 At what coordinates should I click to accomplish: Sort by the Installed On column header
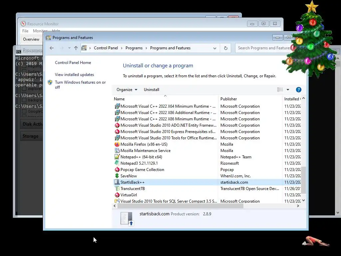coord(292,99)
